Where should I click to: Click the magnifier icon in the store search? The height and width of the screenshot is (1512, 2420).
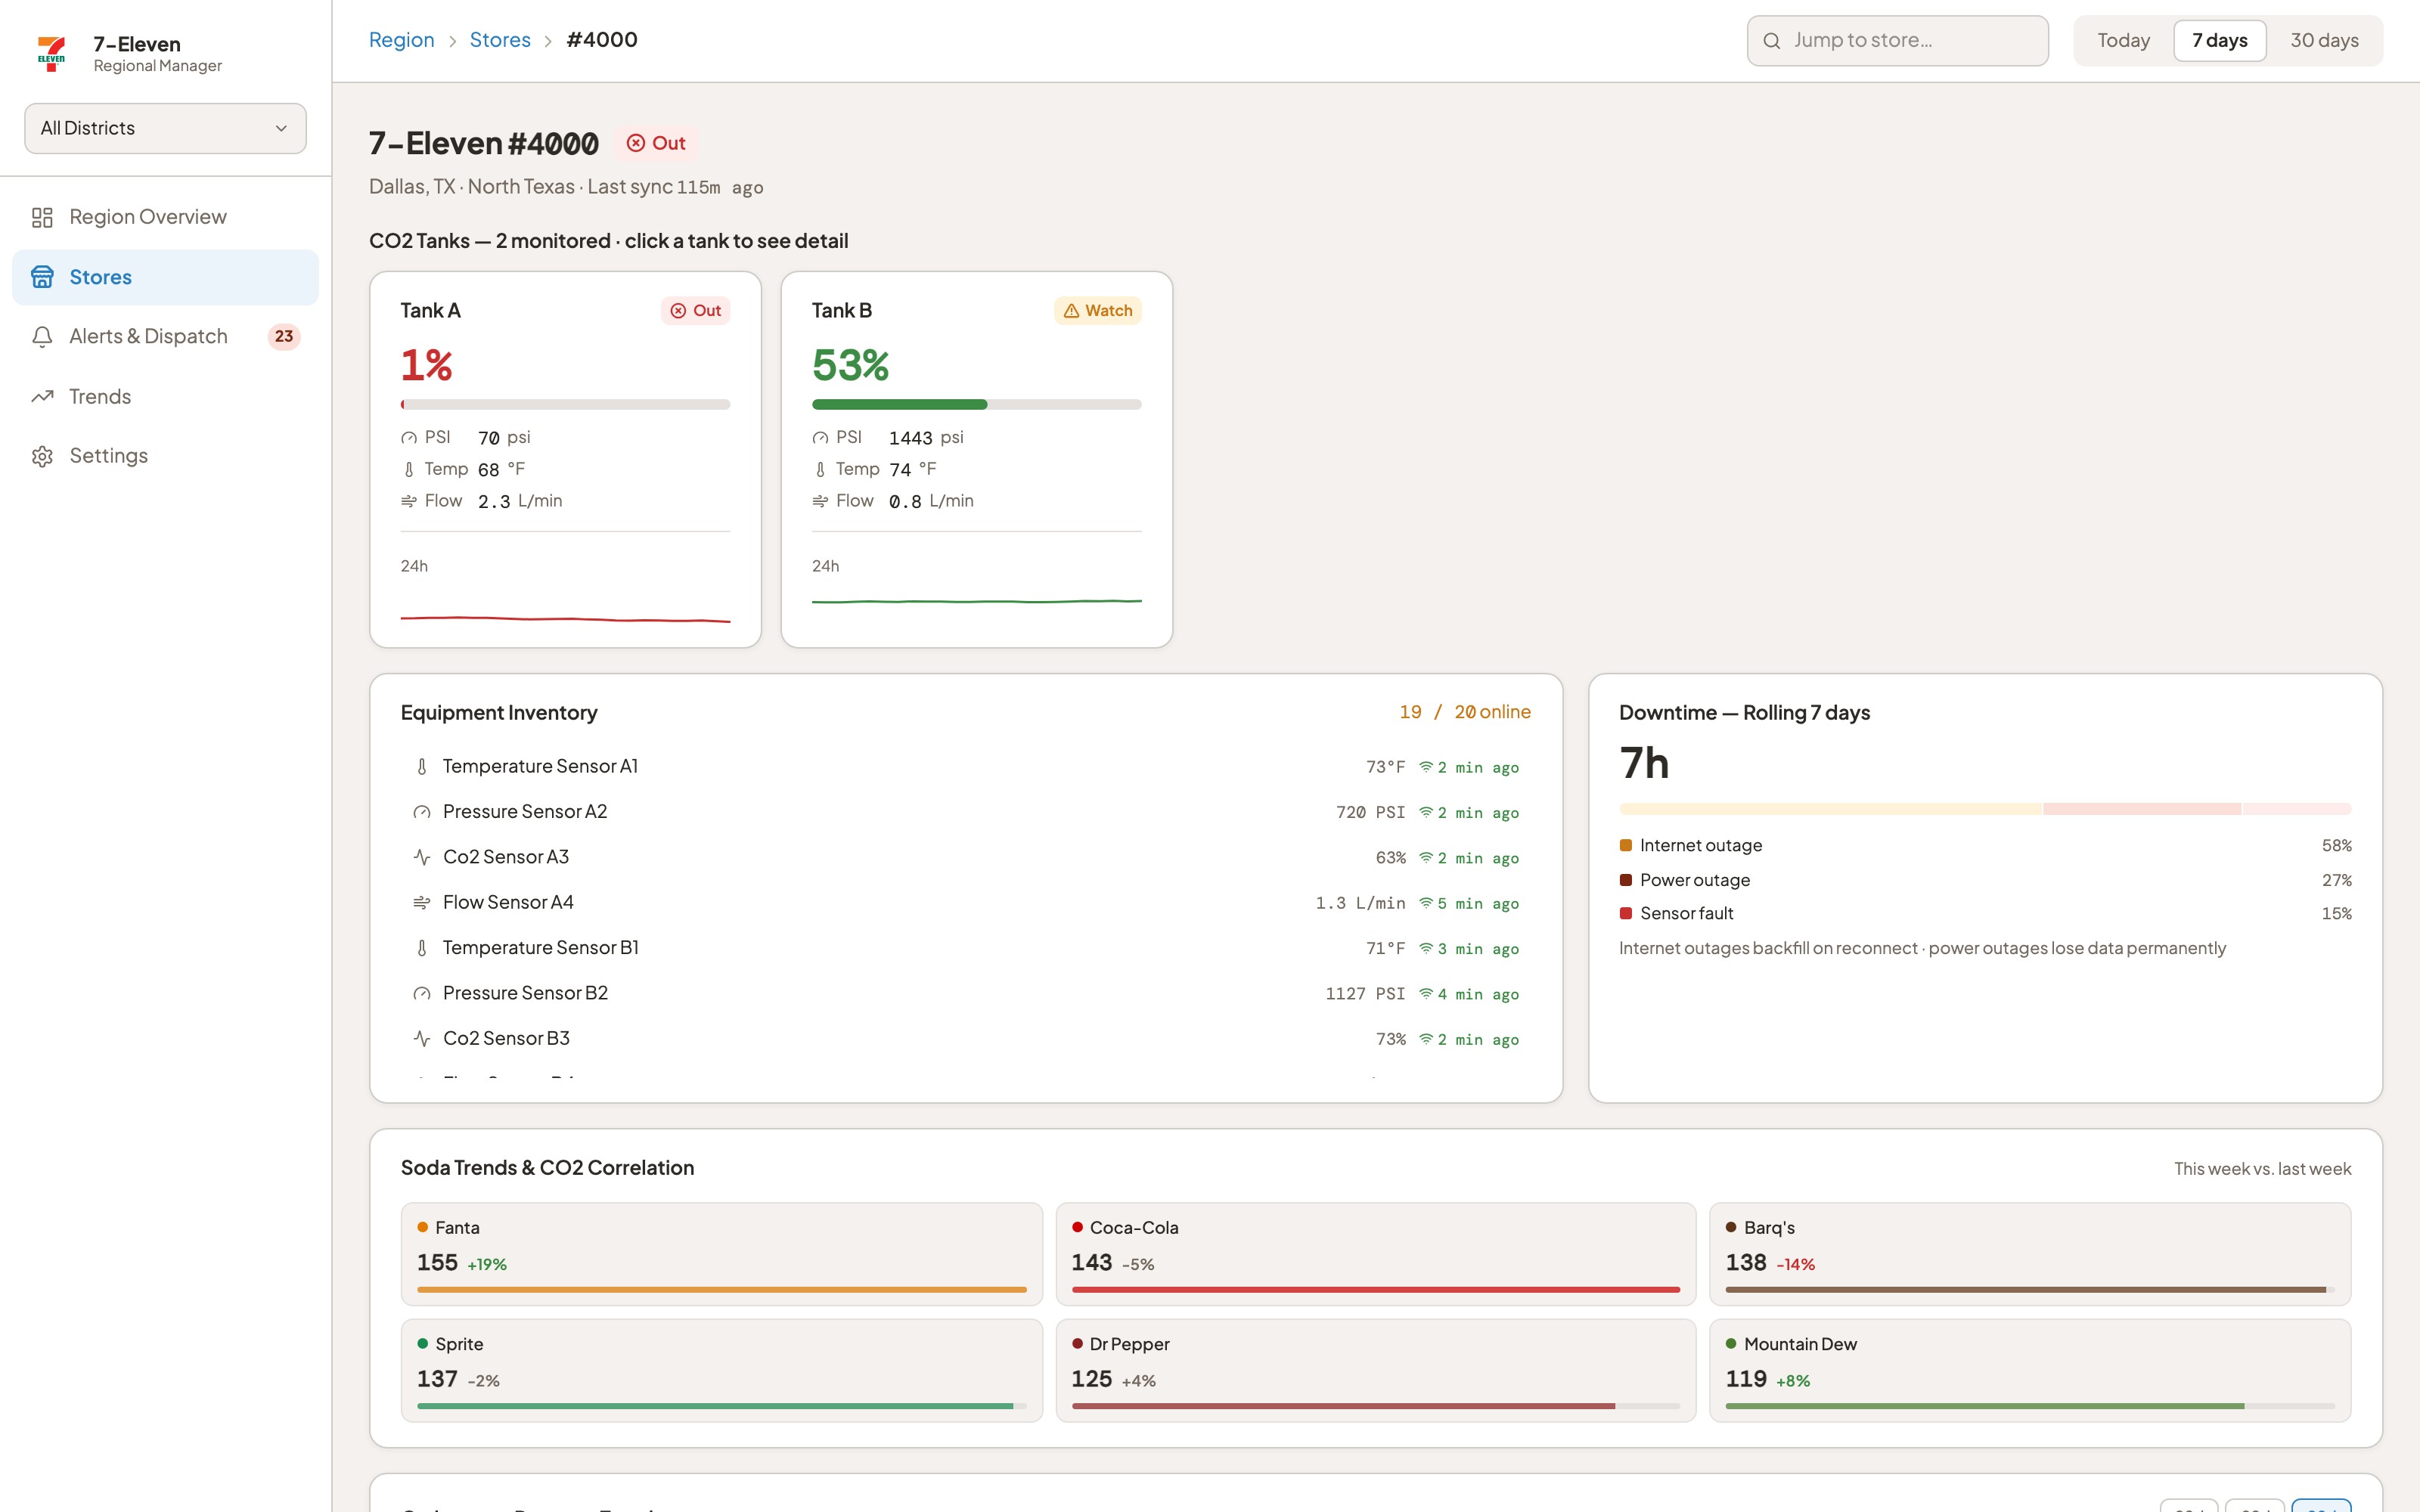coord(1771,41)
